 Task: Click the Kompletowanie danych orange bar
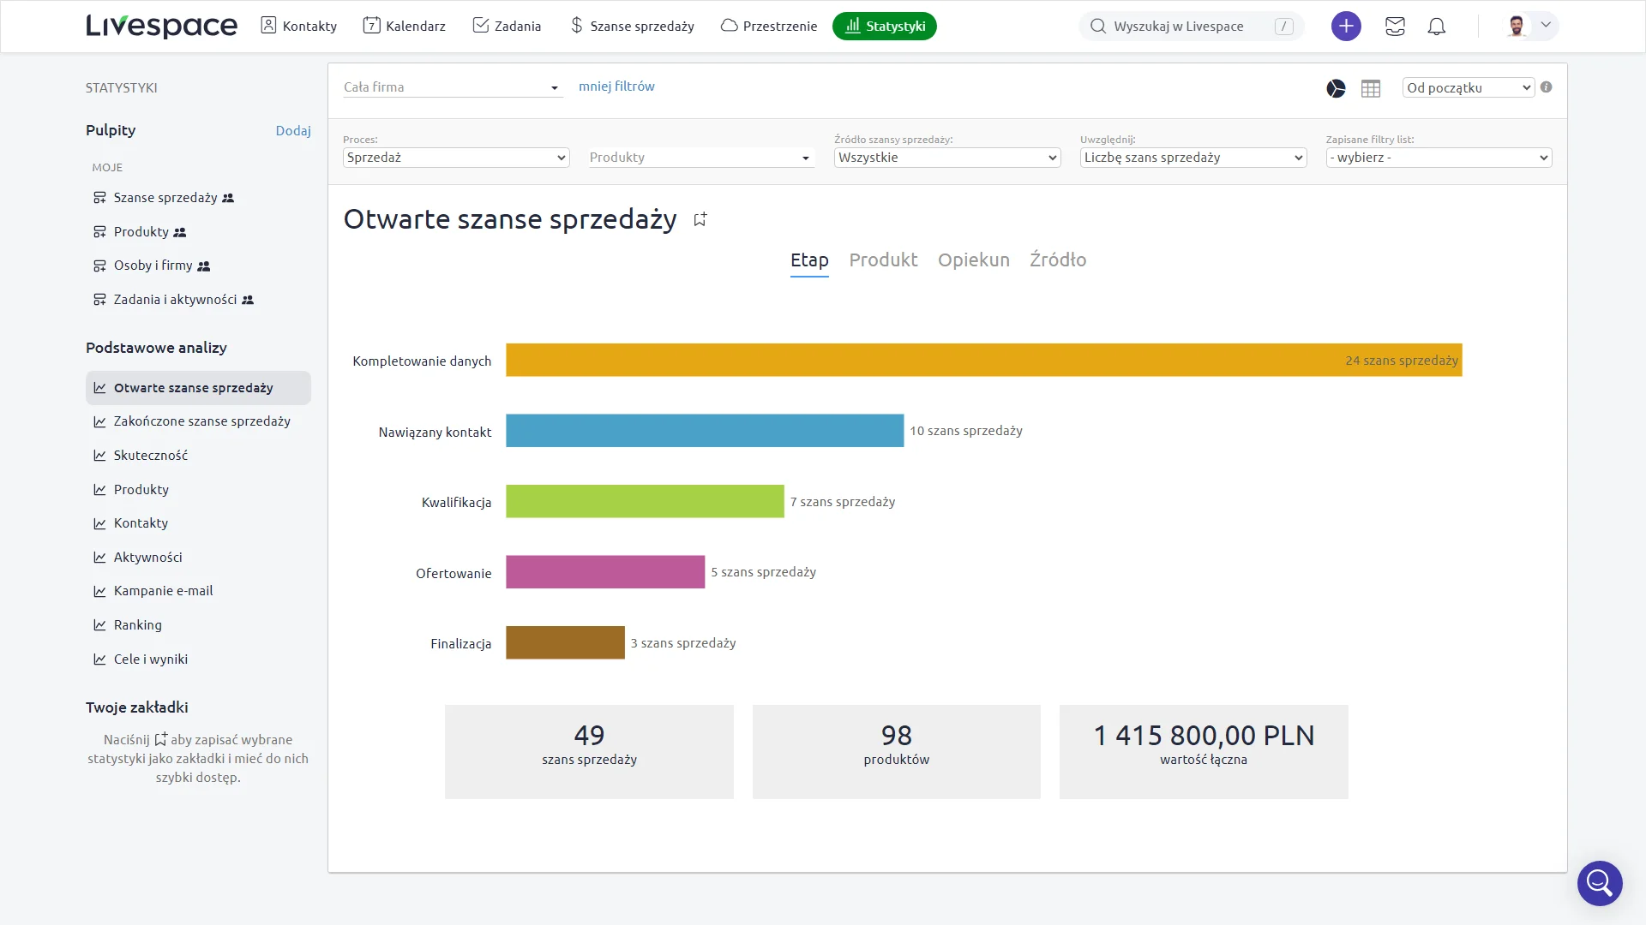tap(943, 360)
